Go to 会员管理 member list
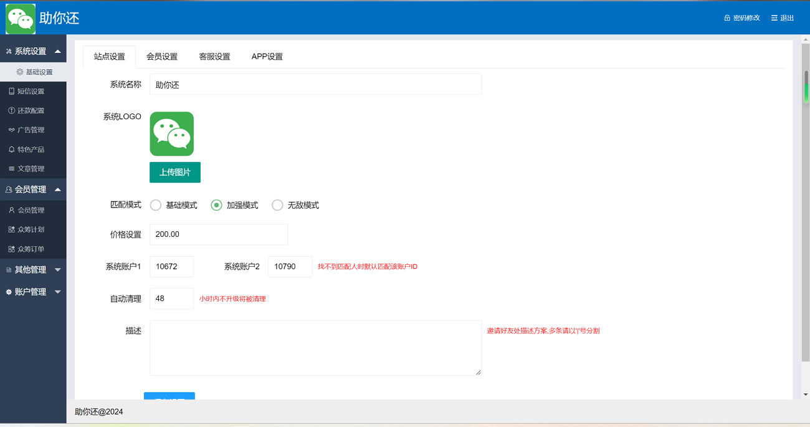Screen dimensions: 810x427 click(x=33, y=210)
